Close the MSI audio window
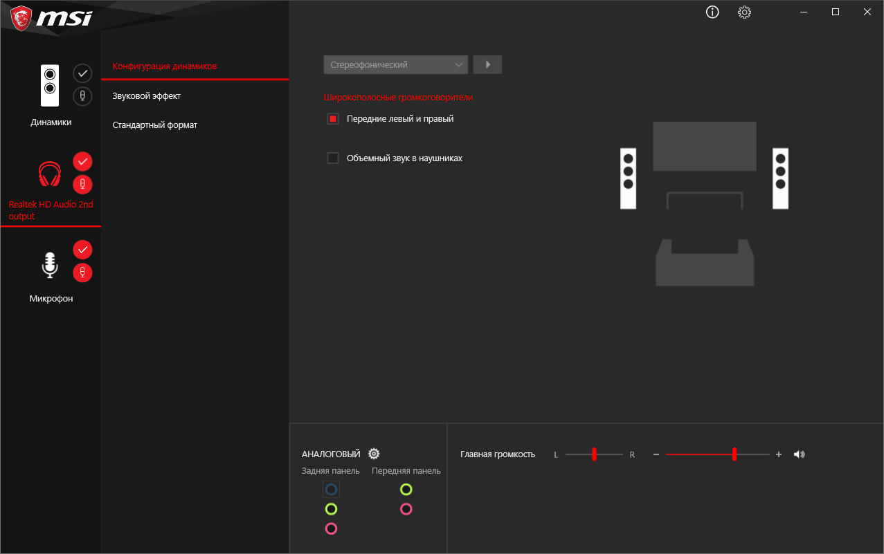The width and height of the screenshot is (884, 554). (x=867, y=12)
